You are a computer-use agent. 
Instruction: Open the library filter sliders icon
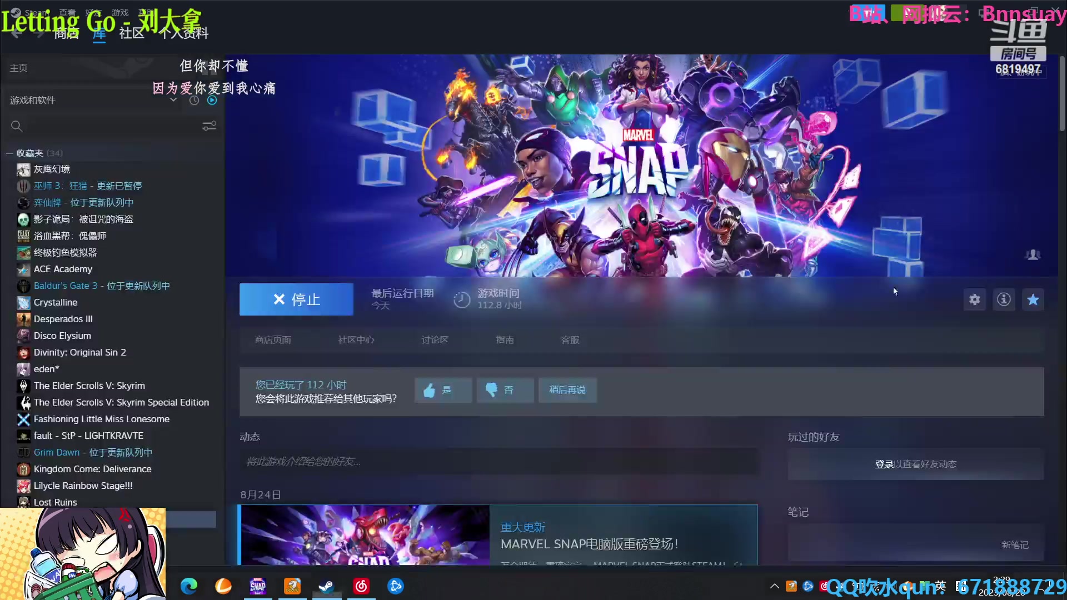[x=210, y=126]
